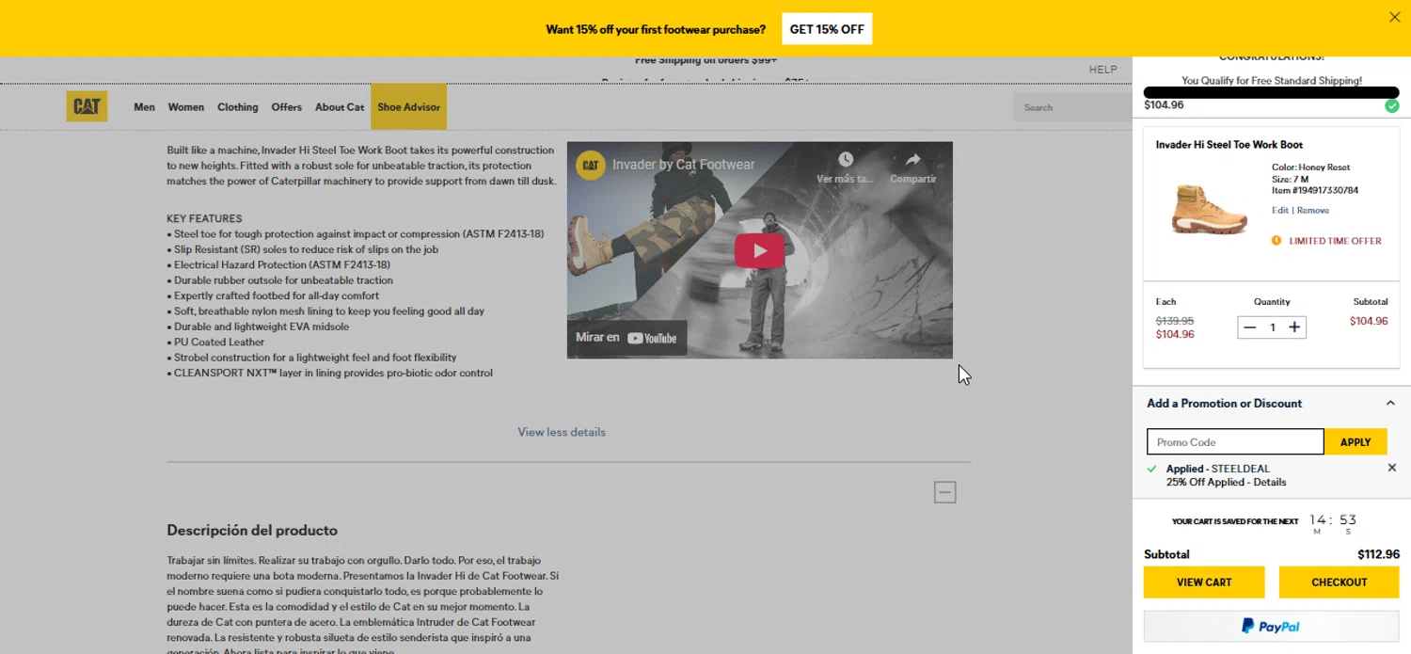Viewport: 1411px width, 654px height.
Task: Click the KEY FEATURES heading
Action: (x=204, y=218)
